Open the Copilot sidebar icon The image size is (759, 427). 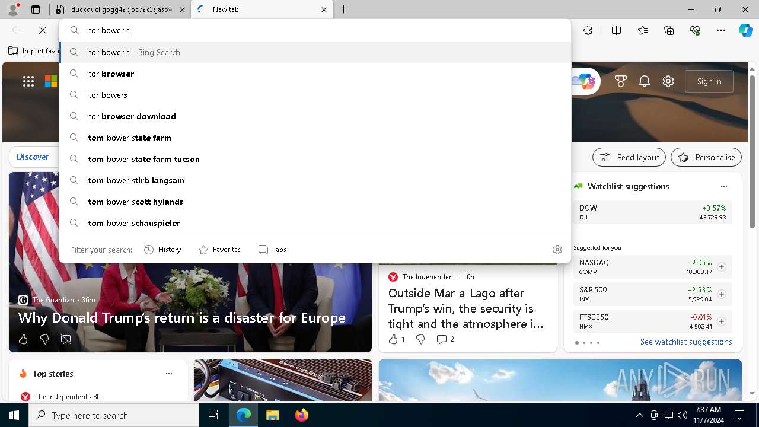click(745, 30)
